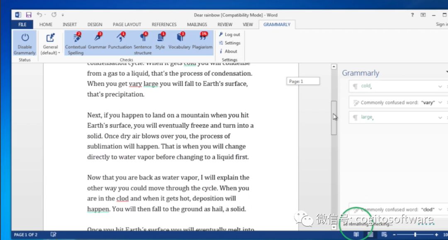This screenshot has height=240, width=448.
Task: Switch to the HOME tab
Action: 46,24
